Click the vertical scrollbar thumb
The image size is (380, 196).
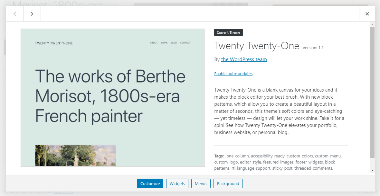373,93
